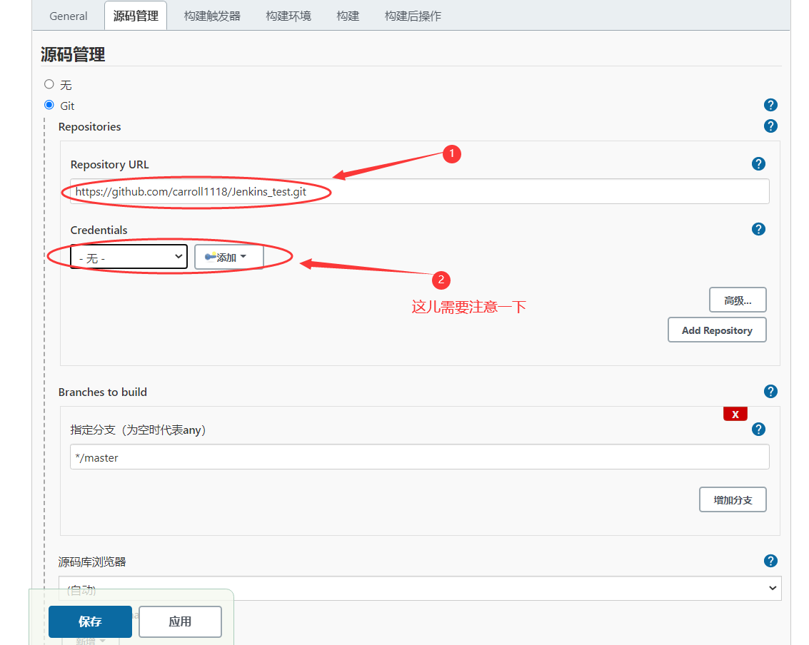
Task: Click the 高级... button
Action: tap(738, 300)
